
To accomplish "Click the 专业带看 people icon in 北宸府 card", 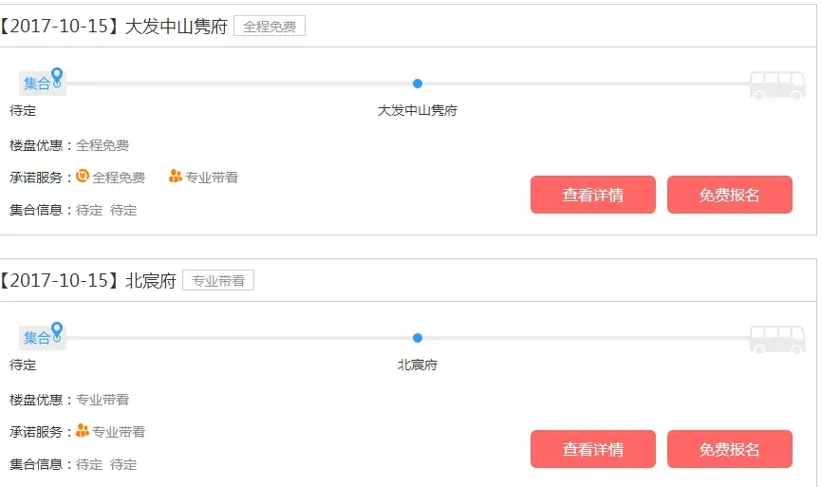I will (83, 430).
